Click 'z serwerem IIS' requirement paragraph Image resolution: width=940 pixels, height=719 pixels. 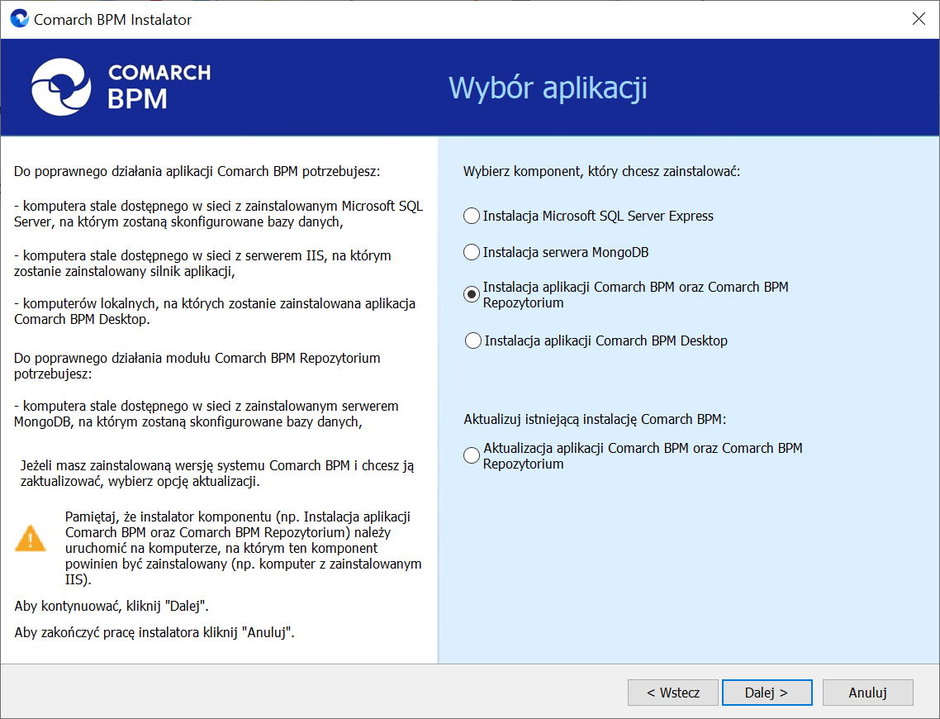(x=202, y=264)
